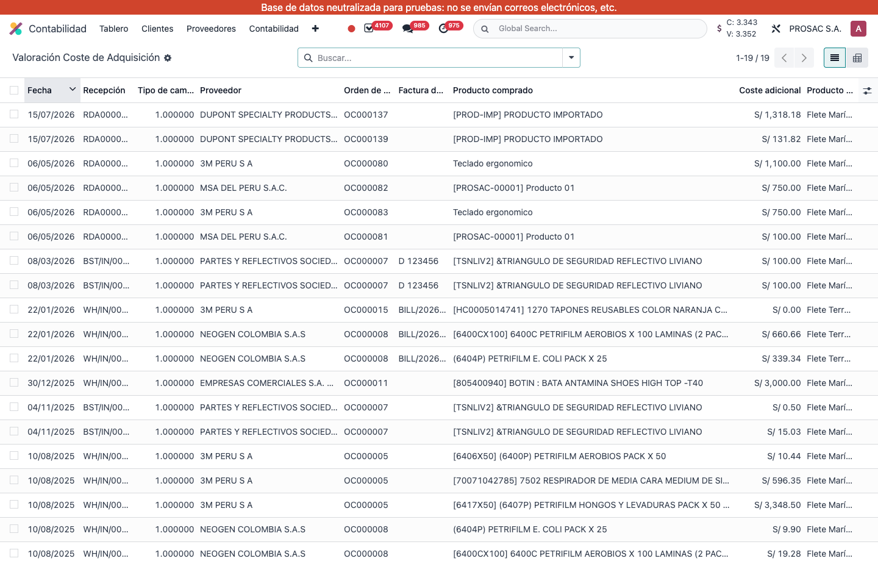Tick the OC000083 row checkbox
The height and width of the screenshot is (561, 878).
[x=14, y=212]
